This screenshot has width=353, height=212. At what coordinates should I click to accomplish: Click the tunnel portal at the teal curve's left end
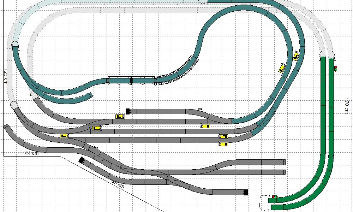[15, 44]
